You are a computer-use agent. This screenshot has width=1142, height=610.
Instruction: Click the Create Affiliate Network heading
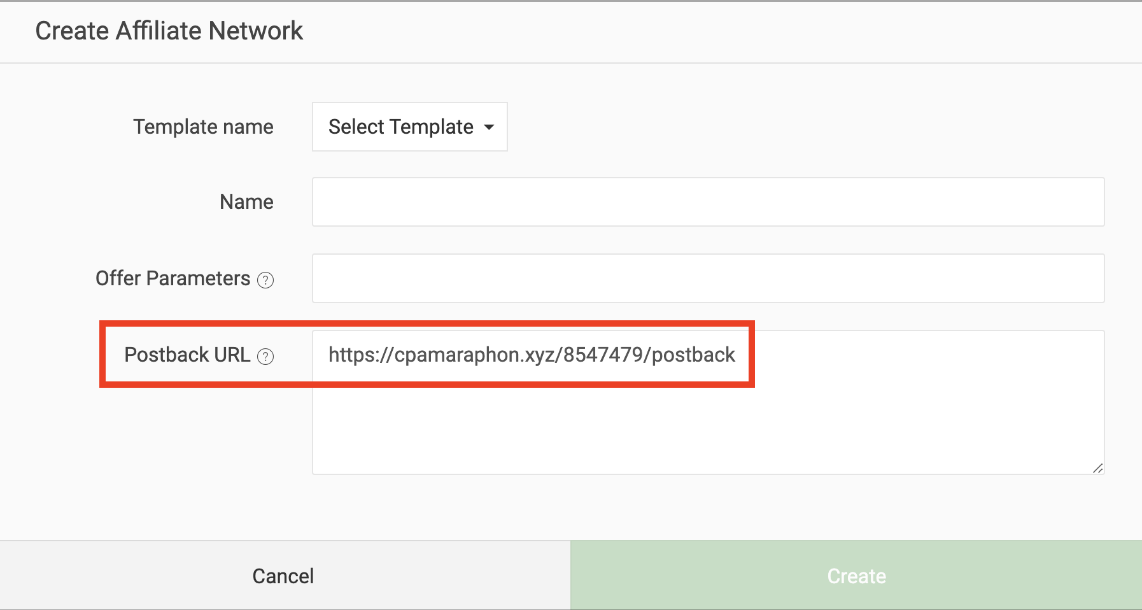[x=169, y=31]
